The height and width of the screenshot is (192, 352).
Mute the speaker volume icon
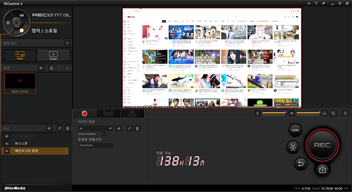292,113
